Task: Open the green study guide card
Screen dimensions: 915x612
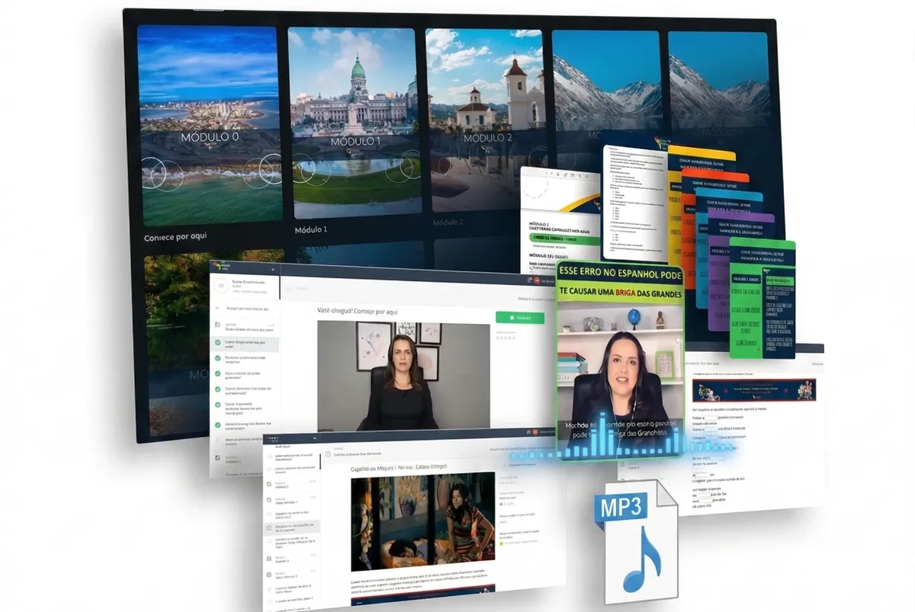Action: pos(762,299)
